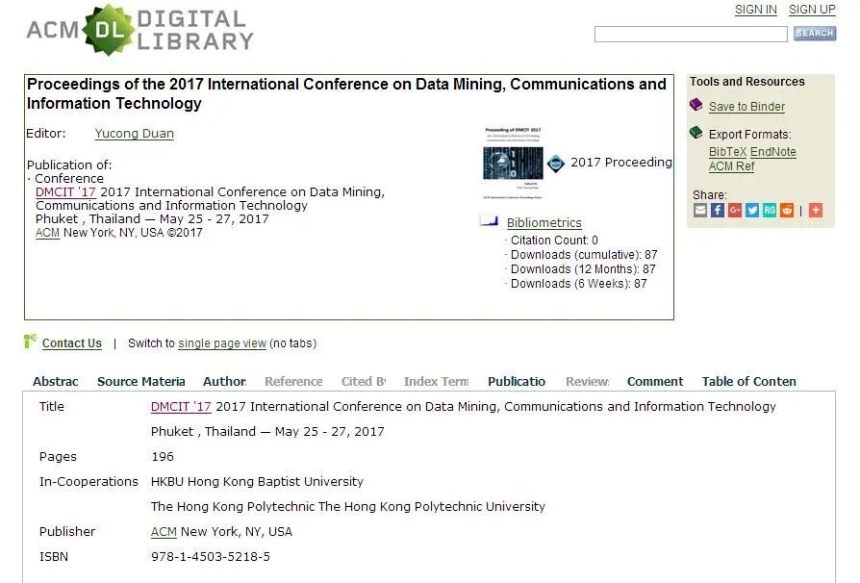Click the Contact Us green icon
The height and width of the screenshot is (583, 860).
(x=30, y=342)
